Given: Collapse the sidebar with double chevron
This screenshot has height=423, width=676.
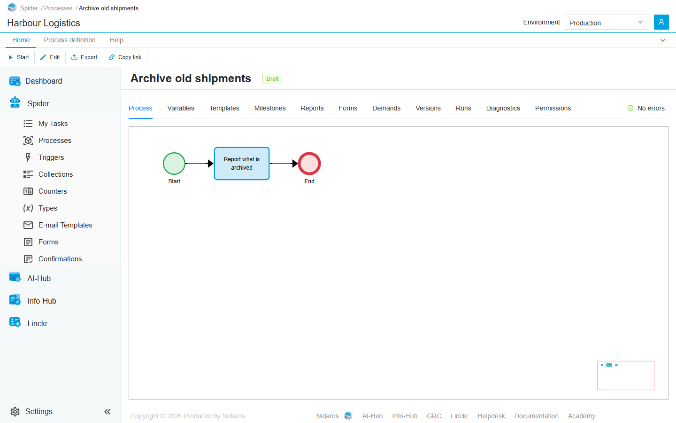Looking at the screenshot, I should (x=108, y=412).
